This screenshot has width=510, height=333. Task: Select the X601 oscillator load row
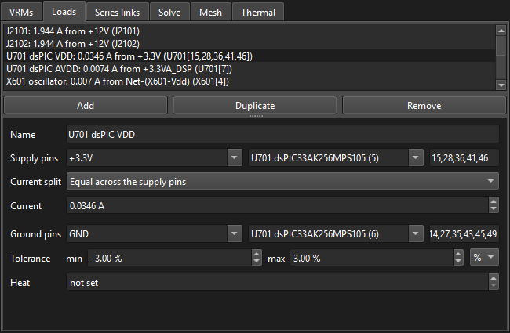[x=250, y=81]
